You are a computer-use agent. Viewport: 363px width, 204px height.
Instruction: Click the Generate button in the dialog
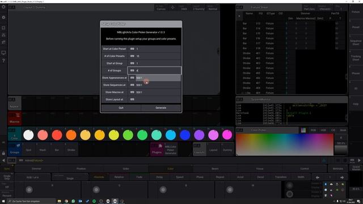161,108
